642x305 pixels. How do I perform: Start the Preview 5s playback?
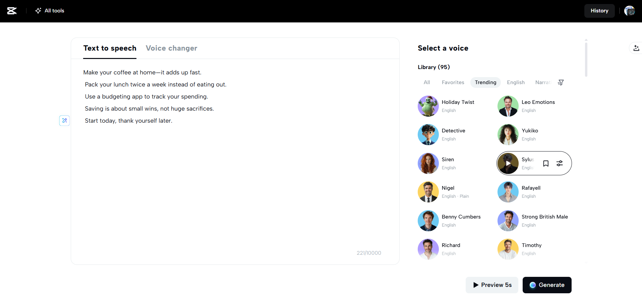[492, 285]
